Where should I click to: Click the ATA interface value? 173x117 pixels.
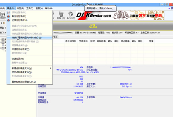81,67
